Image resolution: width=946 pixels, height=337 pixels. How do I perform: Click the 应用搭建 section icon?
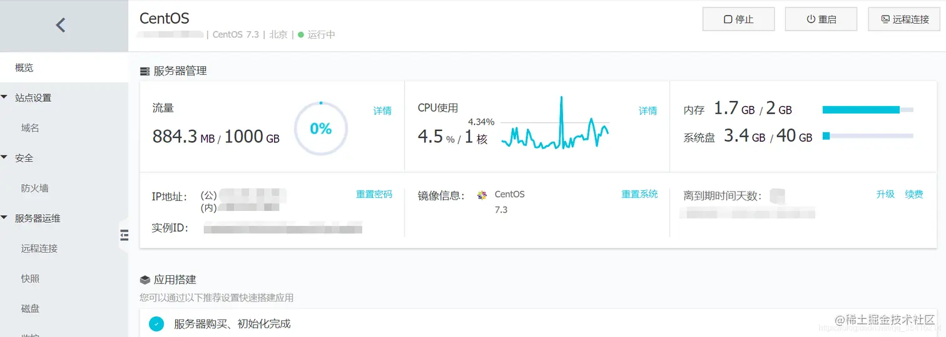pyautogui.click(x=145, y=280)
